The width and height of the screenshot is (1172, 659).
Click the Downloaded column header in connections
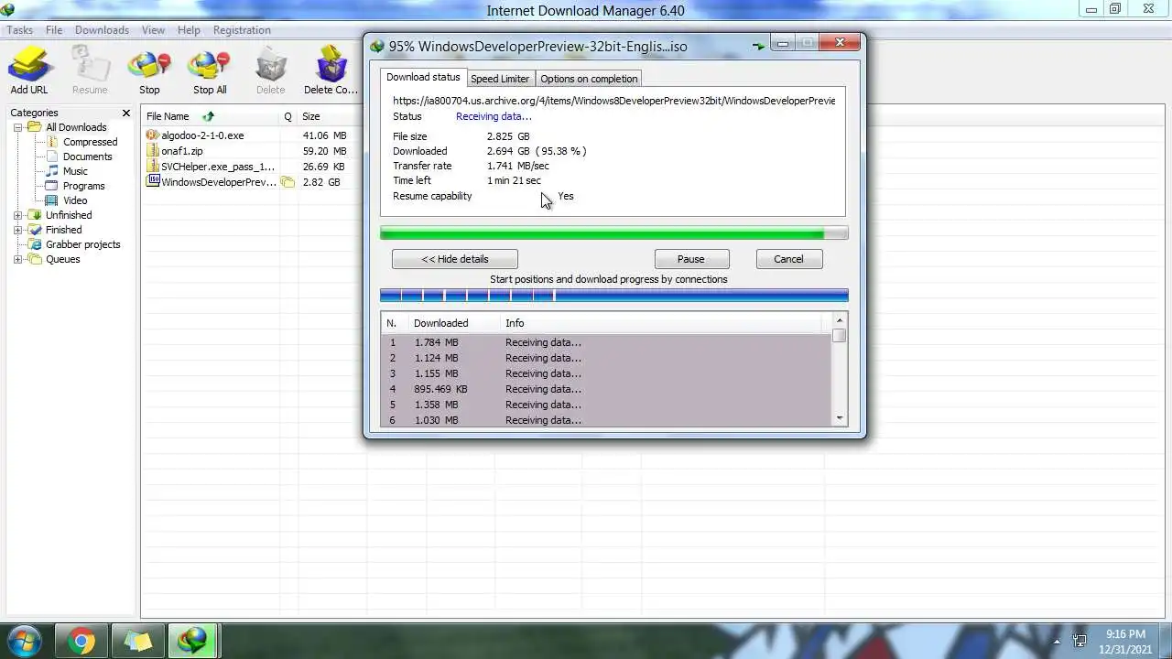[440, 323]
